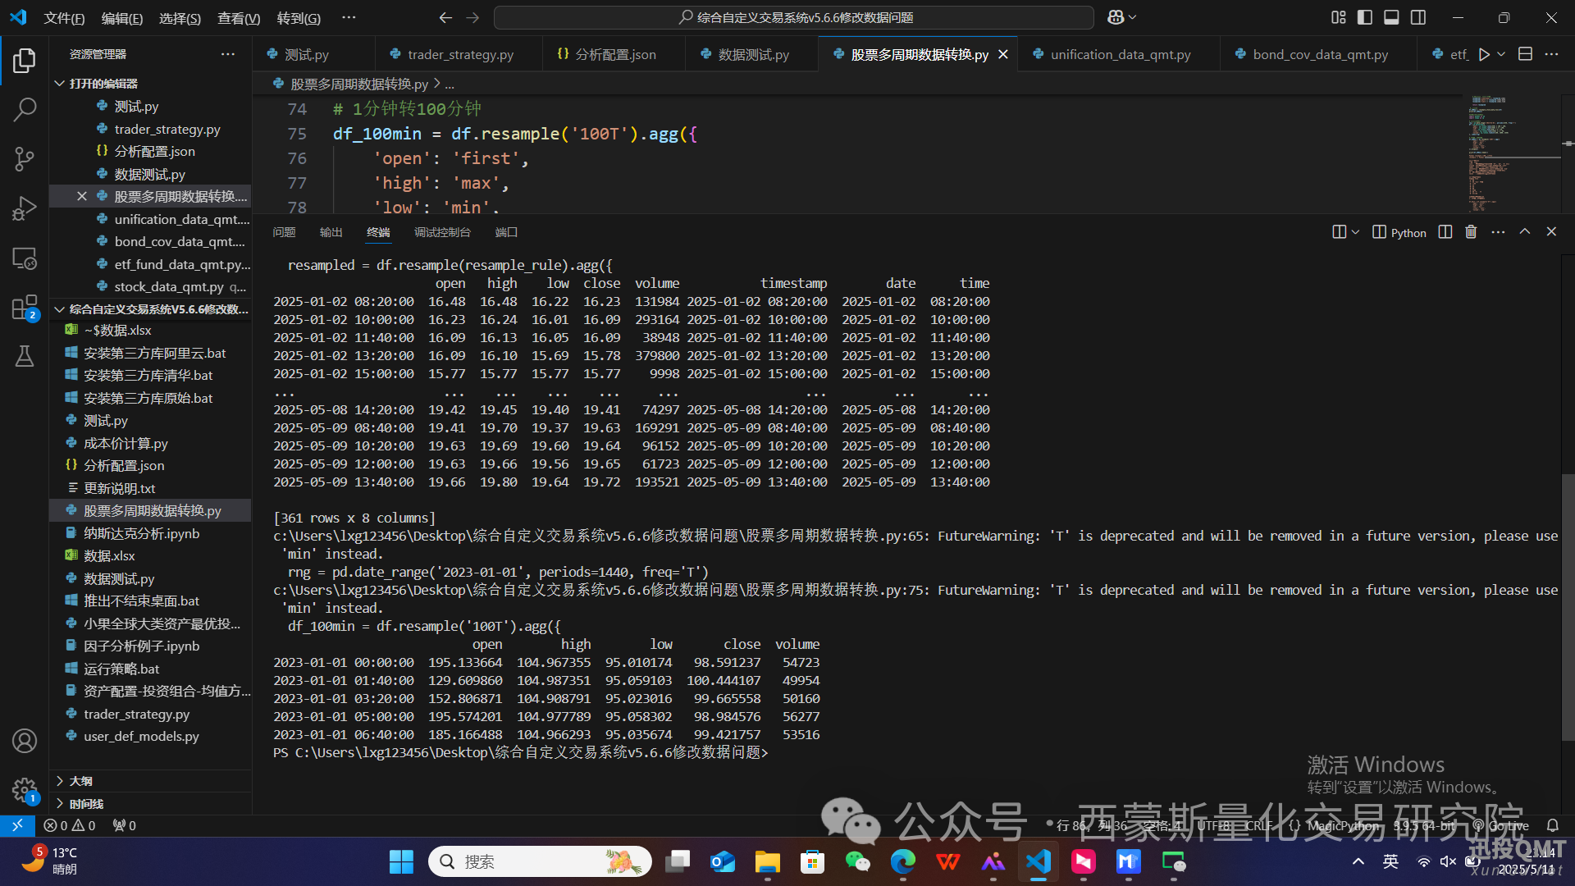Open the customize layout icon
Screen dimensions: 1575x886
[x=1339, y=17]
